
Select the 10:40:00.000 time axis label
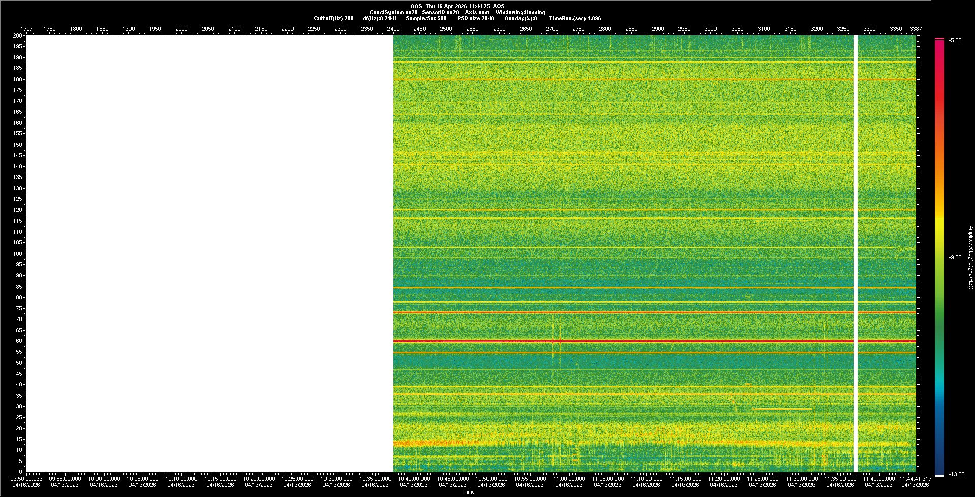pyautogui.click(x=414, y=479)
